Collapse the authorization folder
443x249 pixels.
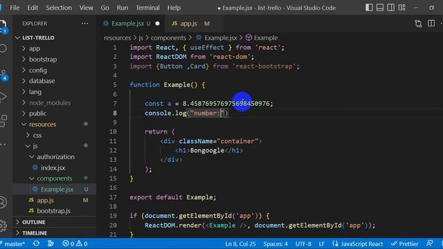[55, 157]
